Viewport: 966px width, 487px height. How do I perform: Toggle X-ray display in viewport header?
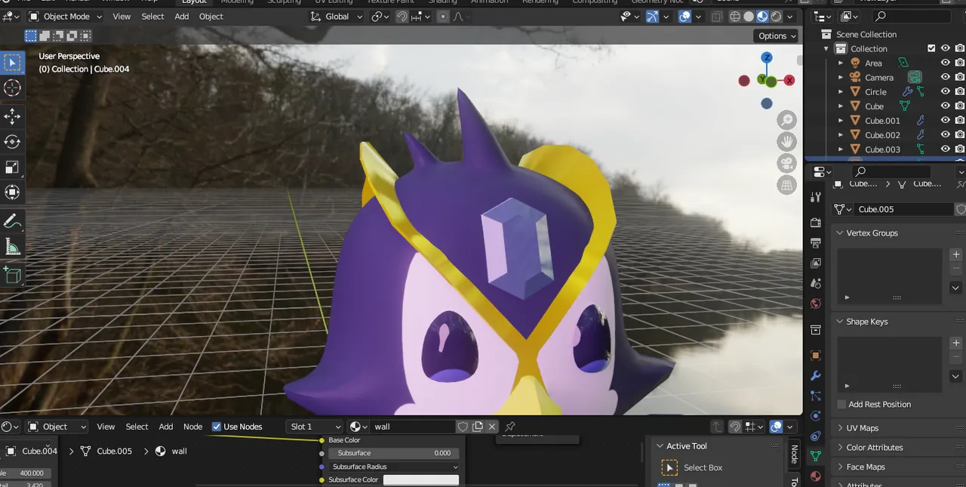click(x=717, y=17)
